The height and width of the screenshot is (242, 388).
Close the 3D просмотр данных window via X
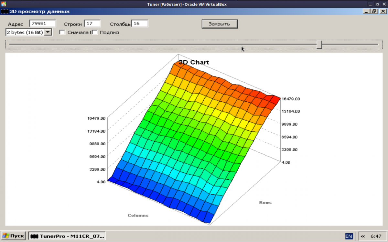383,11
